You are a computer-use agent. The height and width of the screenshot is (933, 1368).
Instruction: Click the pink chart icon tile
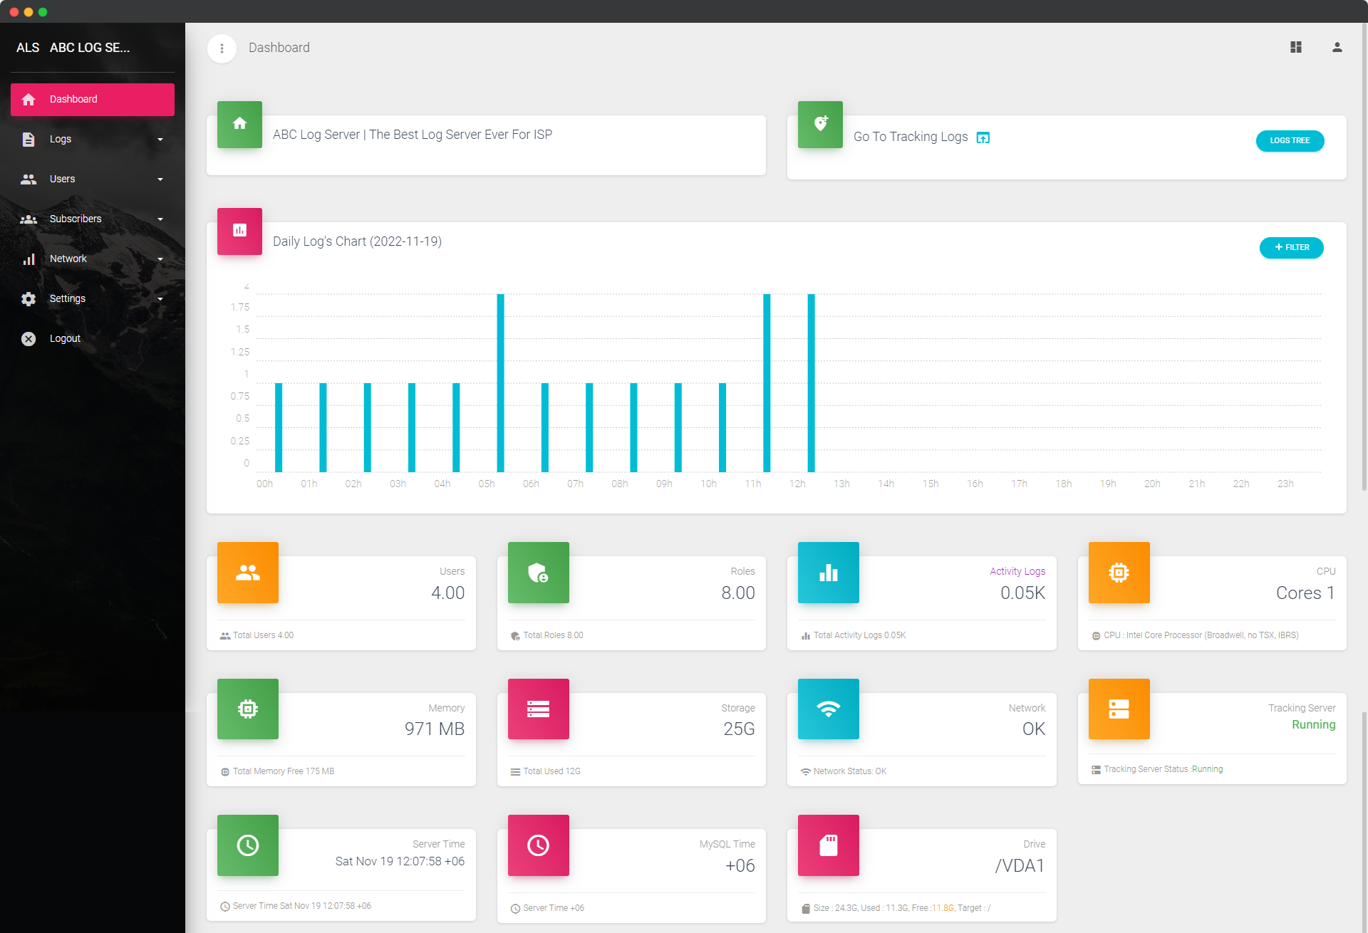tap(239, 231)
